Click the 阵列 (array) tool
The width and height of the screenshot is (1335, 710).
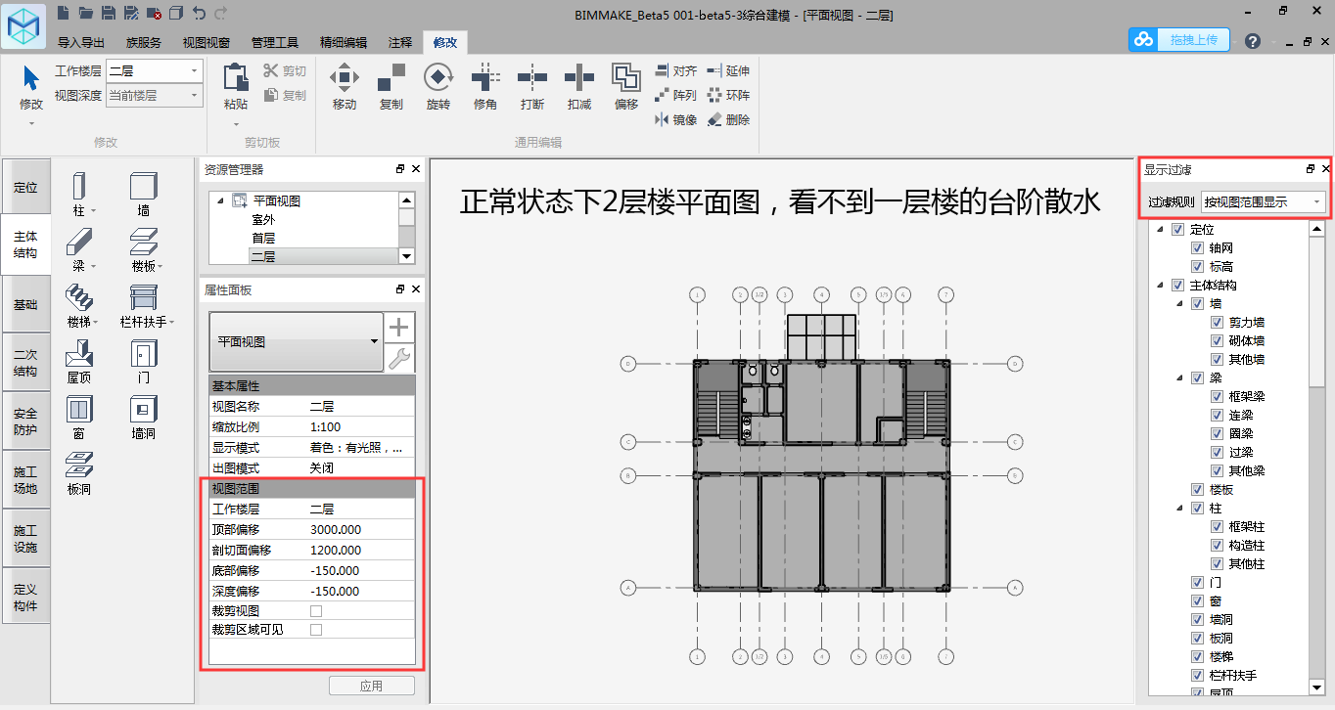[x=675, y=95]
